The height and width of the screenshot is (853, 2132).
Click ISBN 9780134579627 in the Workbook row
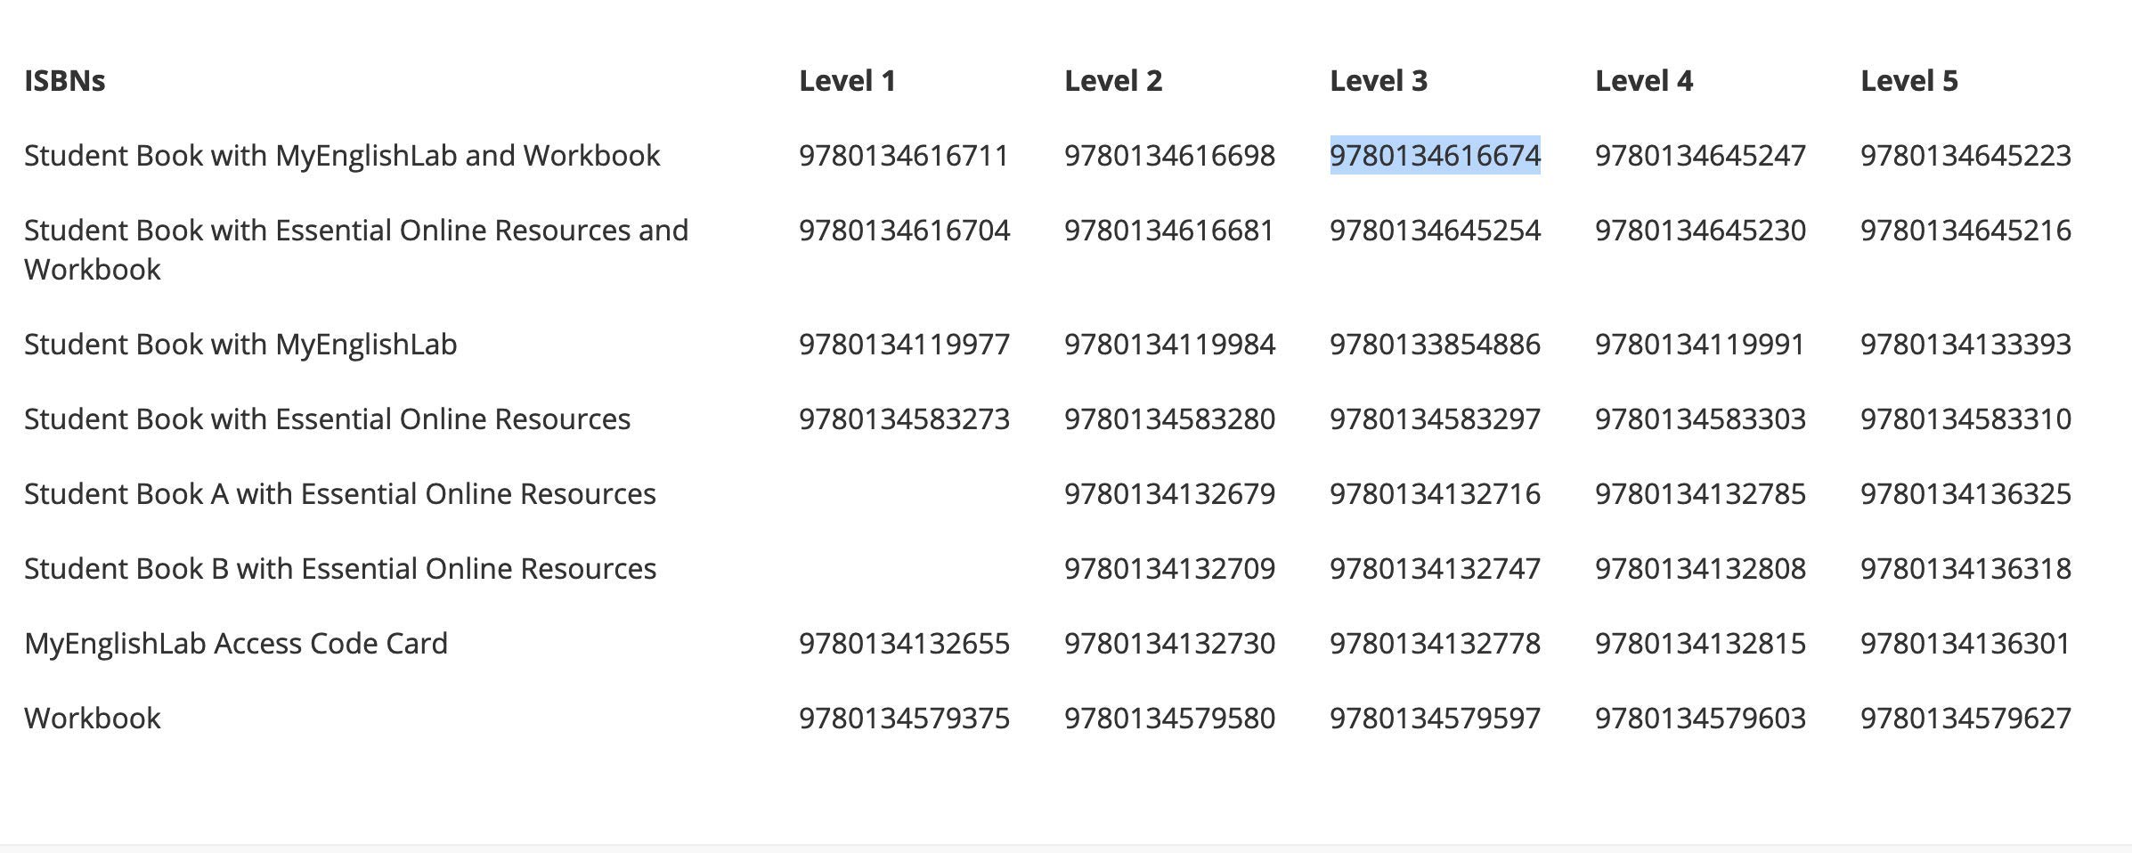1965,719
